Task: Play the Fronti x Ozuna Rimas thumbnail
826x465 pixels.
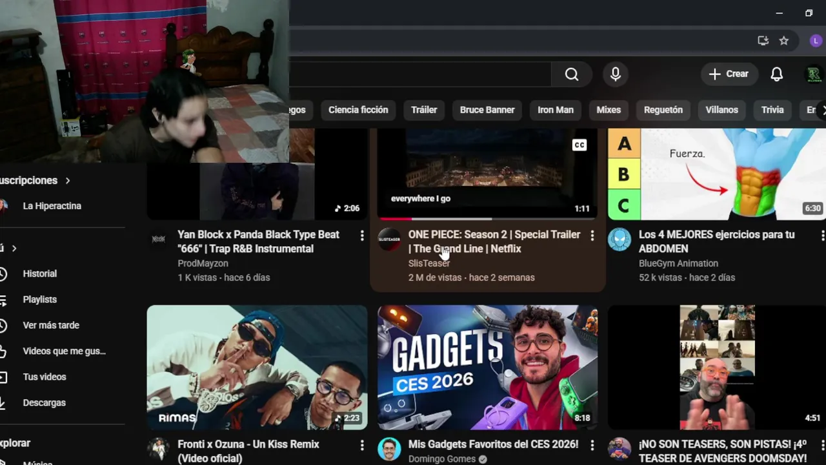Action: [257, 367]
